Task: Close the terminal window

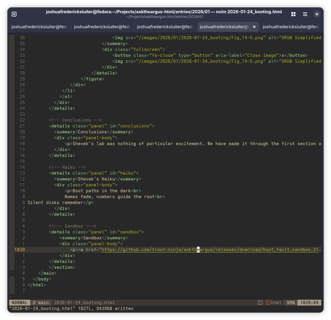Action: pos(317,14)
